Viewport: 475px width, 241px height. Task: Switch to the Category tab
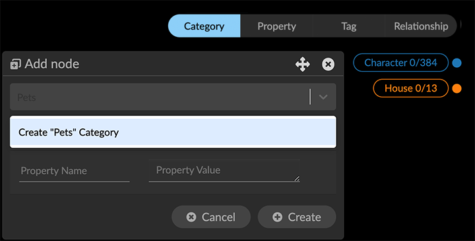[204, 26]
